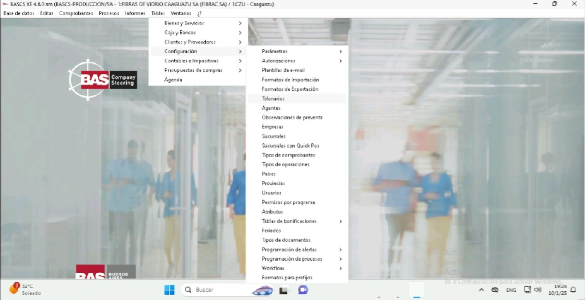This screenshot has width=585, height=300.
Task: Select Agenda in the Tablas menu
Action: (173, 80)
